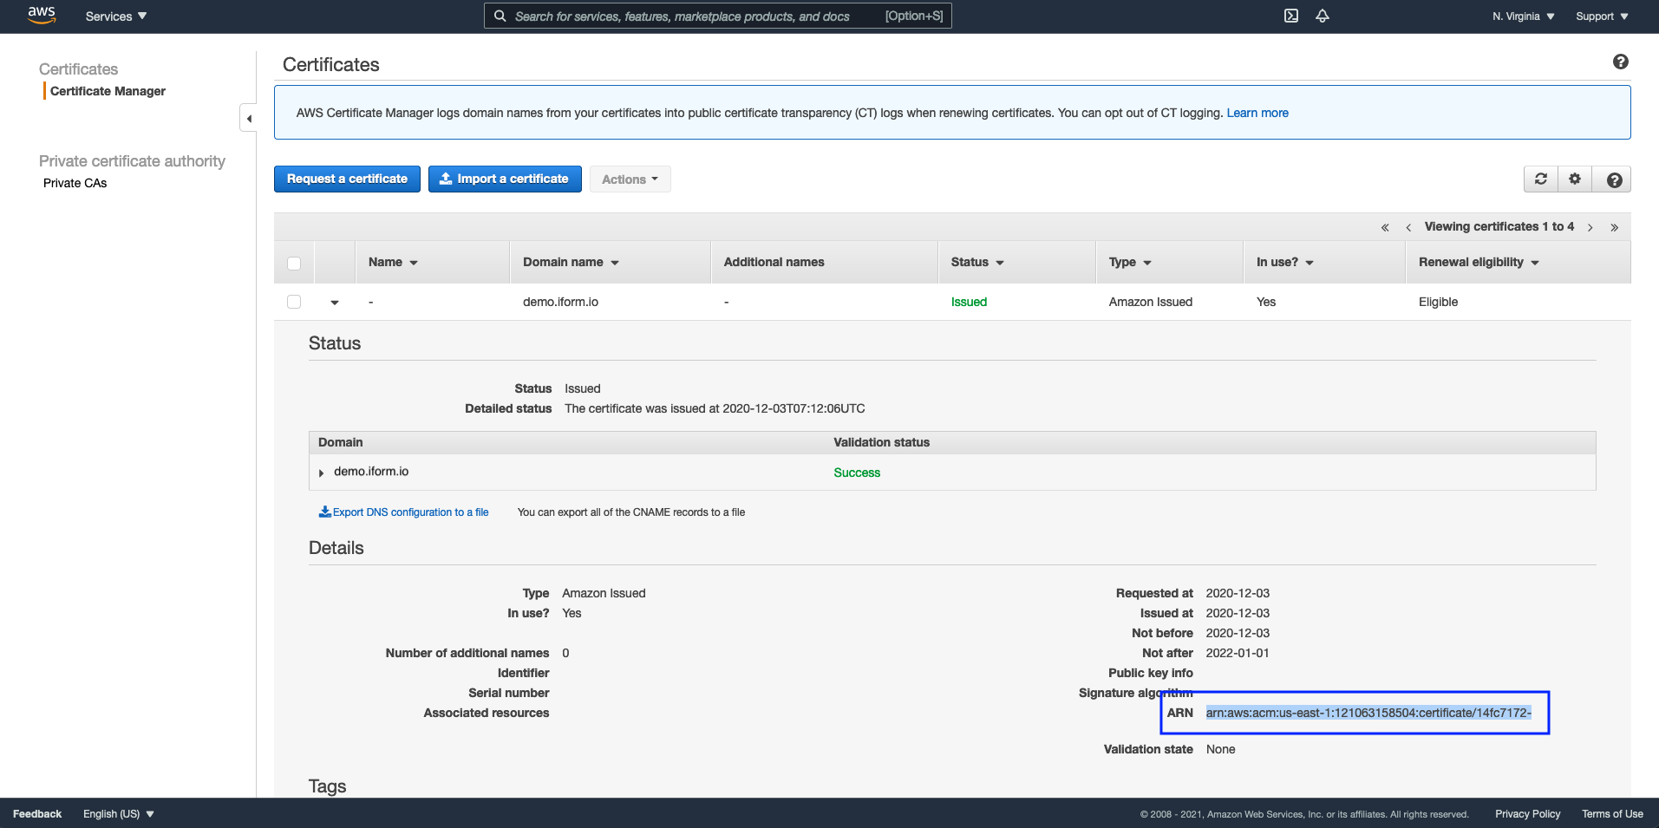Open Private CAs in sidebar
1659x828 pixels.
pyautogui.click(x=75, y=183)
